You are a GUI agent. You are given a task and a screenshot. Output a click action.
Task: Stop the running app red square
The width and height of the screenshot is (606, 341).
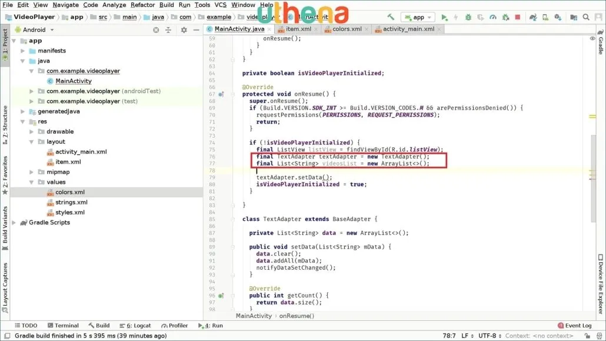518,17
